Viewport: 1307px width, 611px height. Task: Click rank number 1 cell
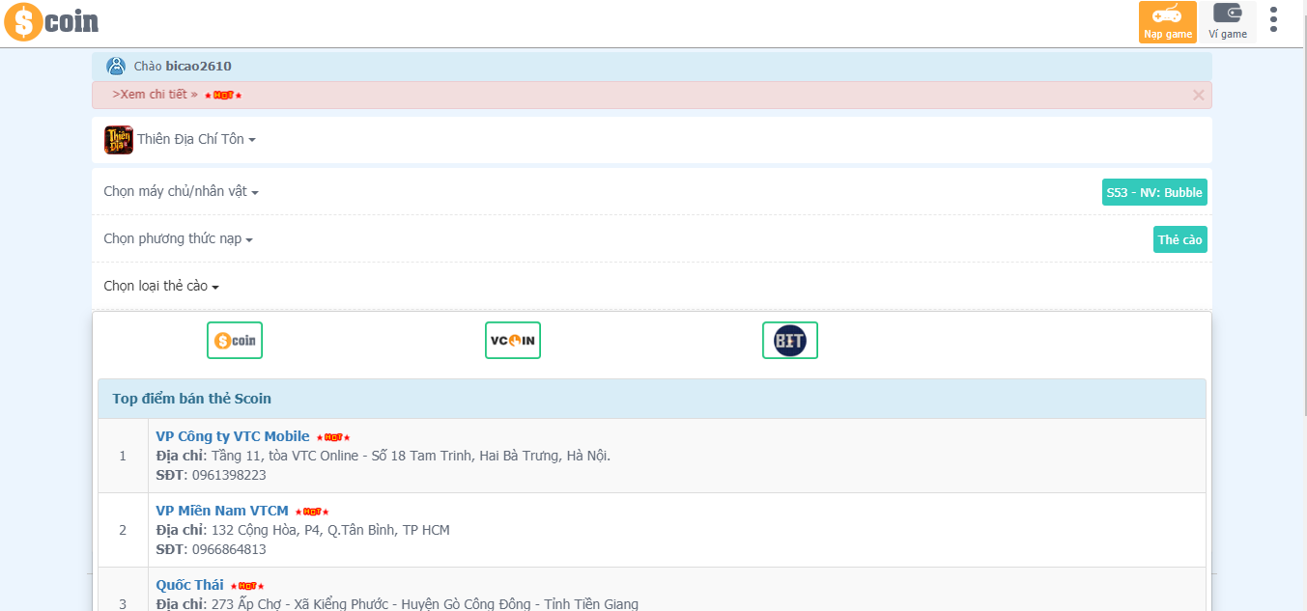point(123,456)
